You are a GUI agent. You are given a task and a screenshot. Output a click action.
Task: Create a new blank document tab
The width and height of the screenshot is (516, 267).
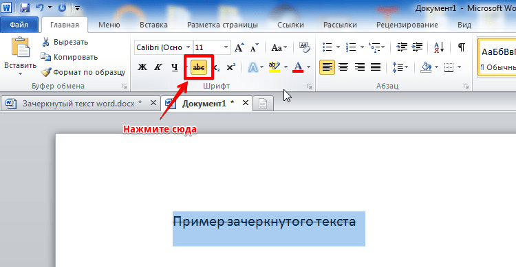coord(263,104)
